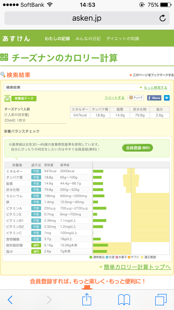The image size is (174, 310).
Task: Click the calculator icon beside page title
Action: coord(4,57)
